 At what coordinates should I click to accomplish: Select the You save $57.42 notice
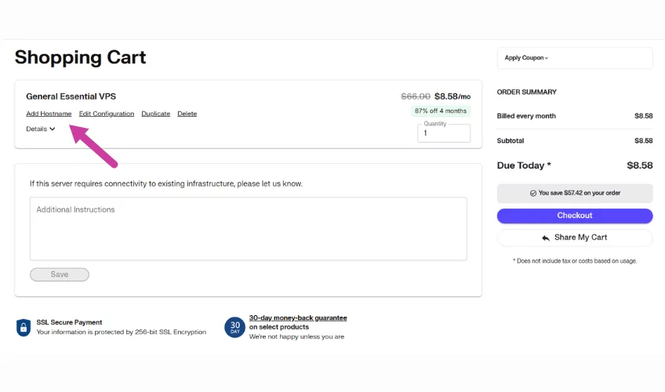(x=575, y=193)
